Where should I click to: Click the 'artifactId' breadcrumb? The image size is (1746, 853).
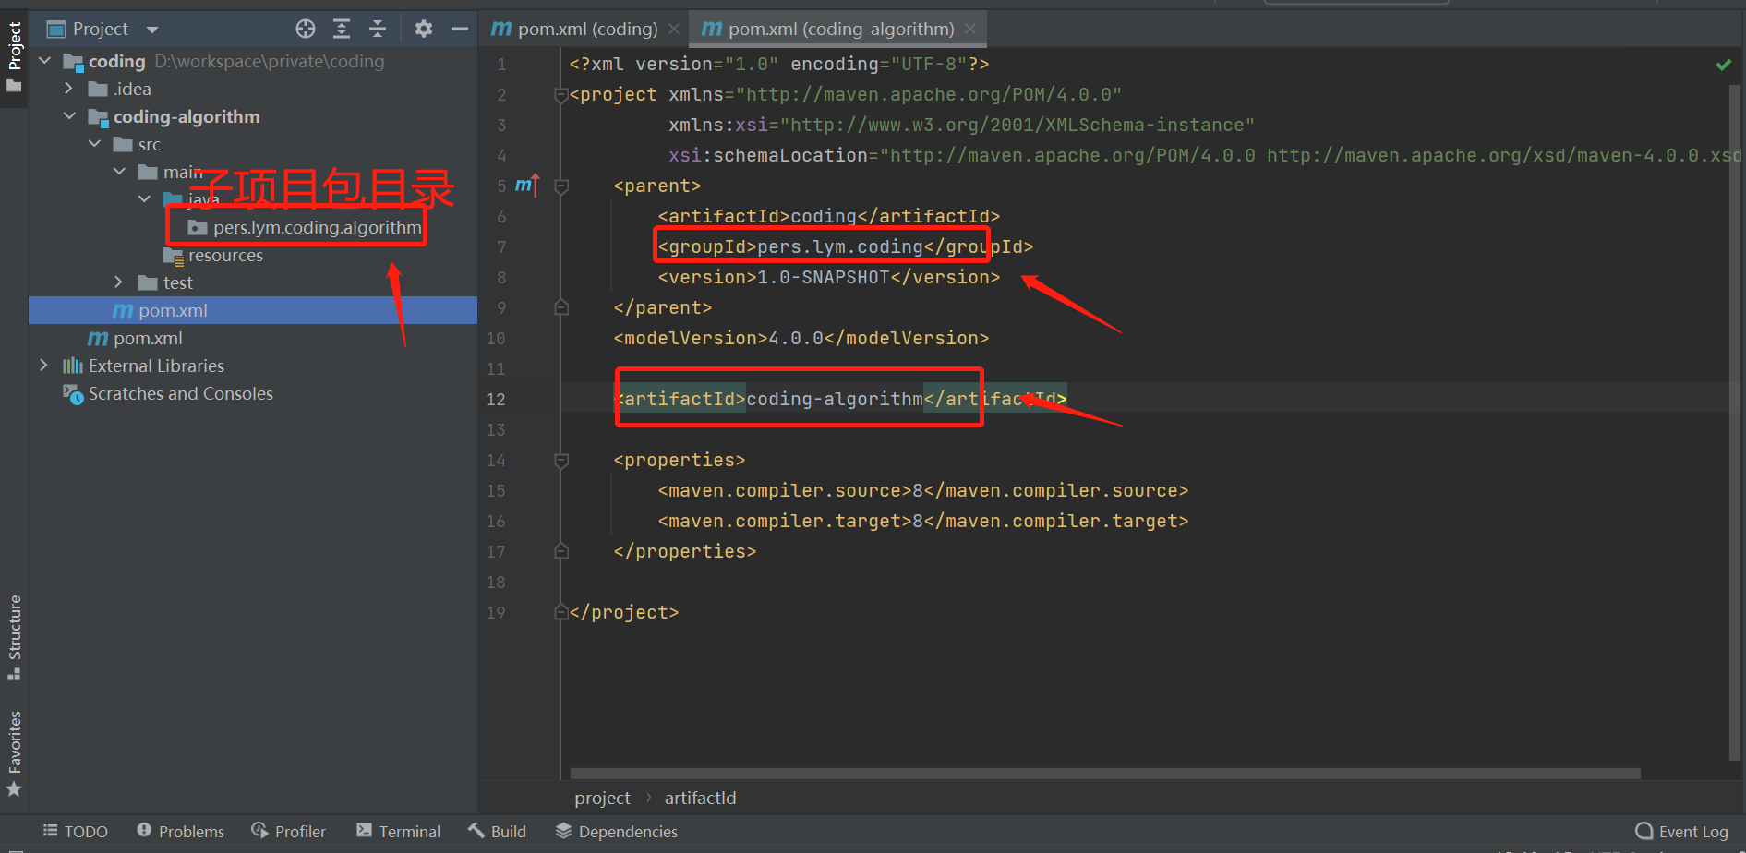(x=700, y=798)
